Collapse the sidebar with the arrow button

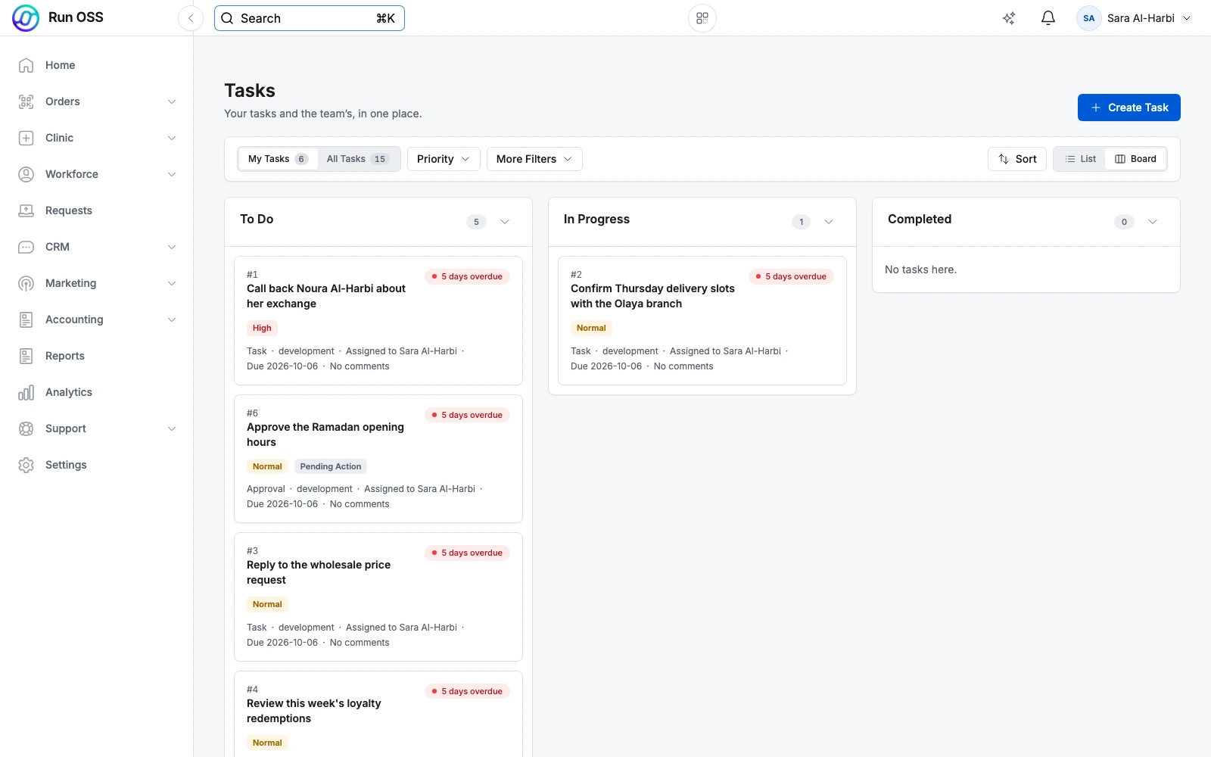[191, 18]
